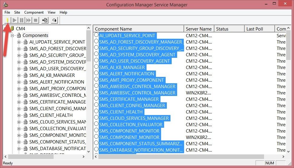Click the CM4 root tree label

click(x=20, y=29)
